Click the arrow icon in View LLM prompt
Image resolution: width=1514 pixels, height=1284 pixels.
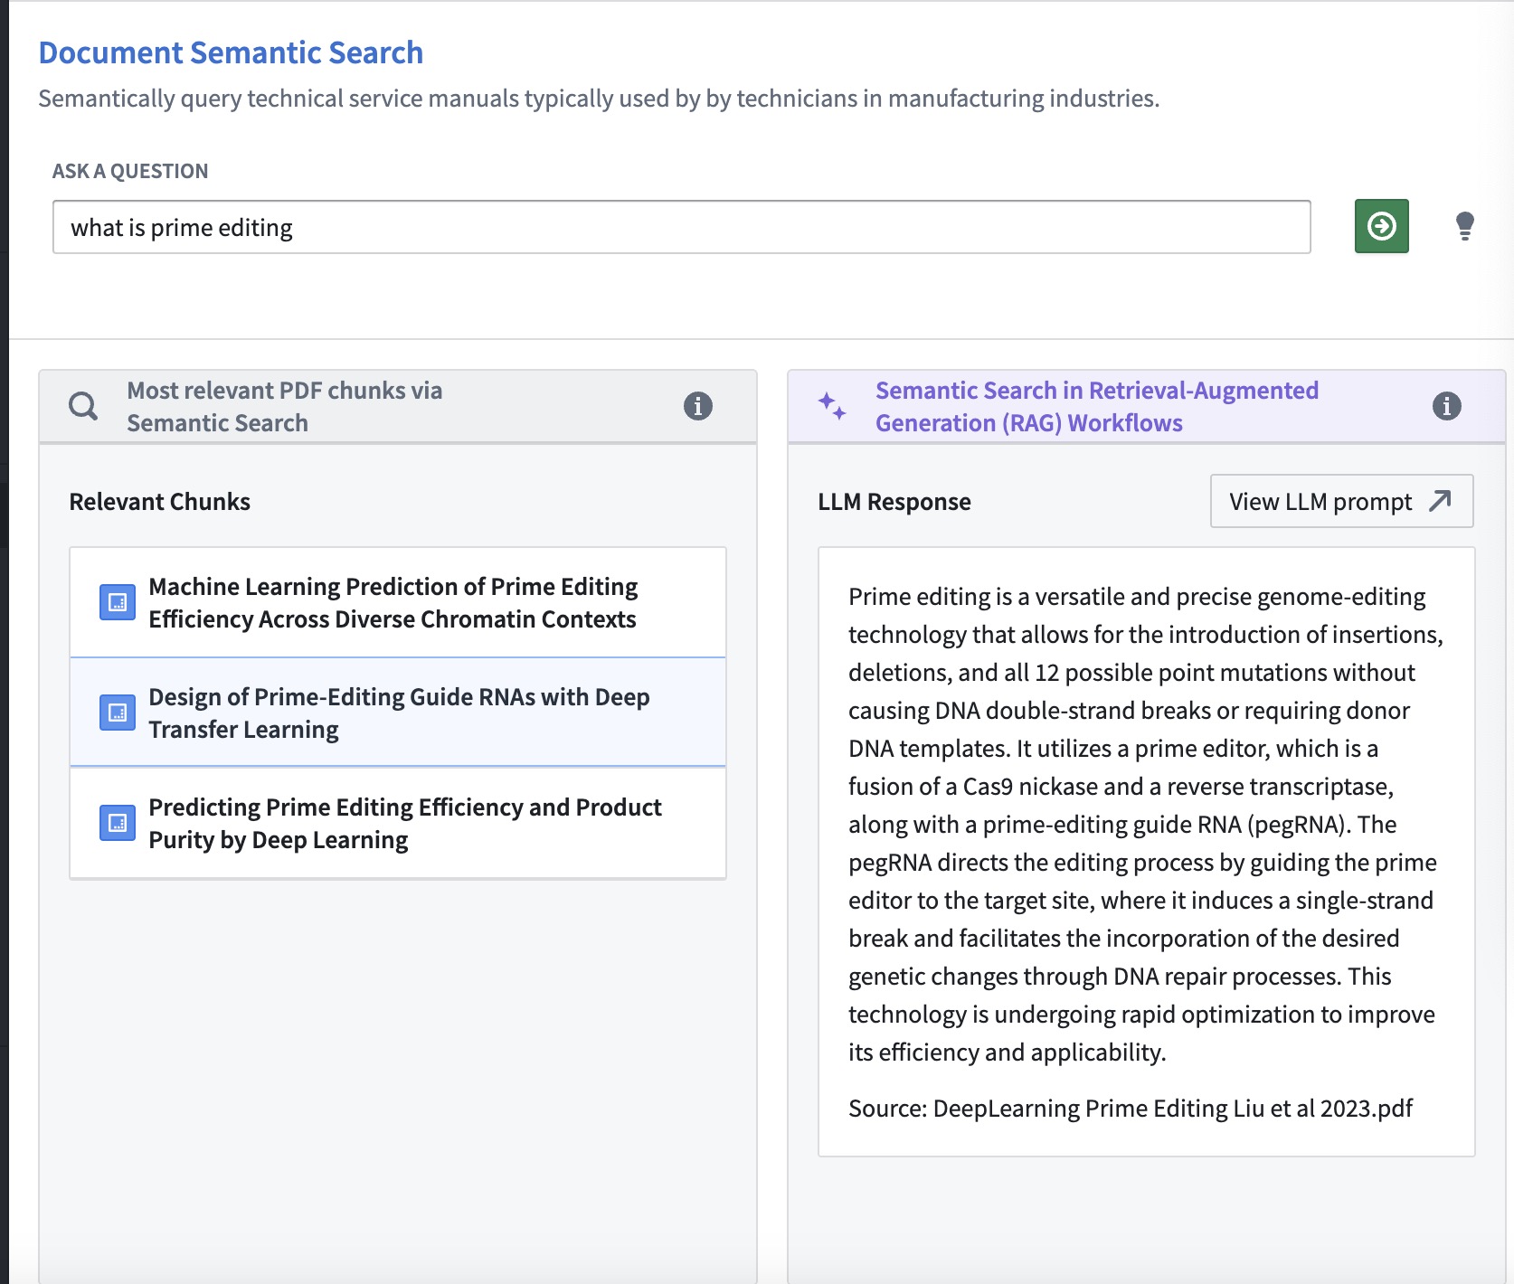coord(1440,501)
